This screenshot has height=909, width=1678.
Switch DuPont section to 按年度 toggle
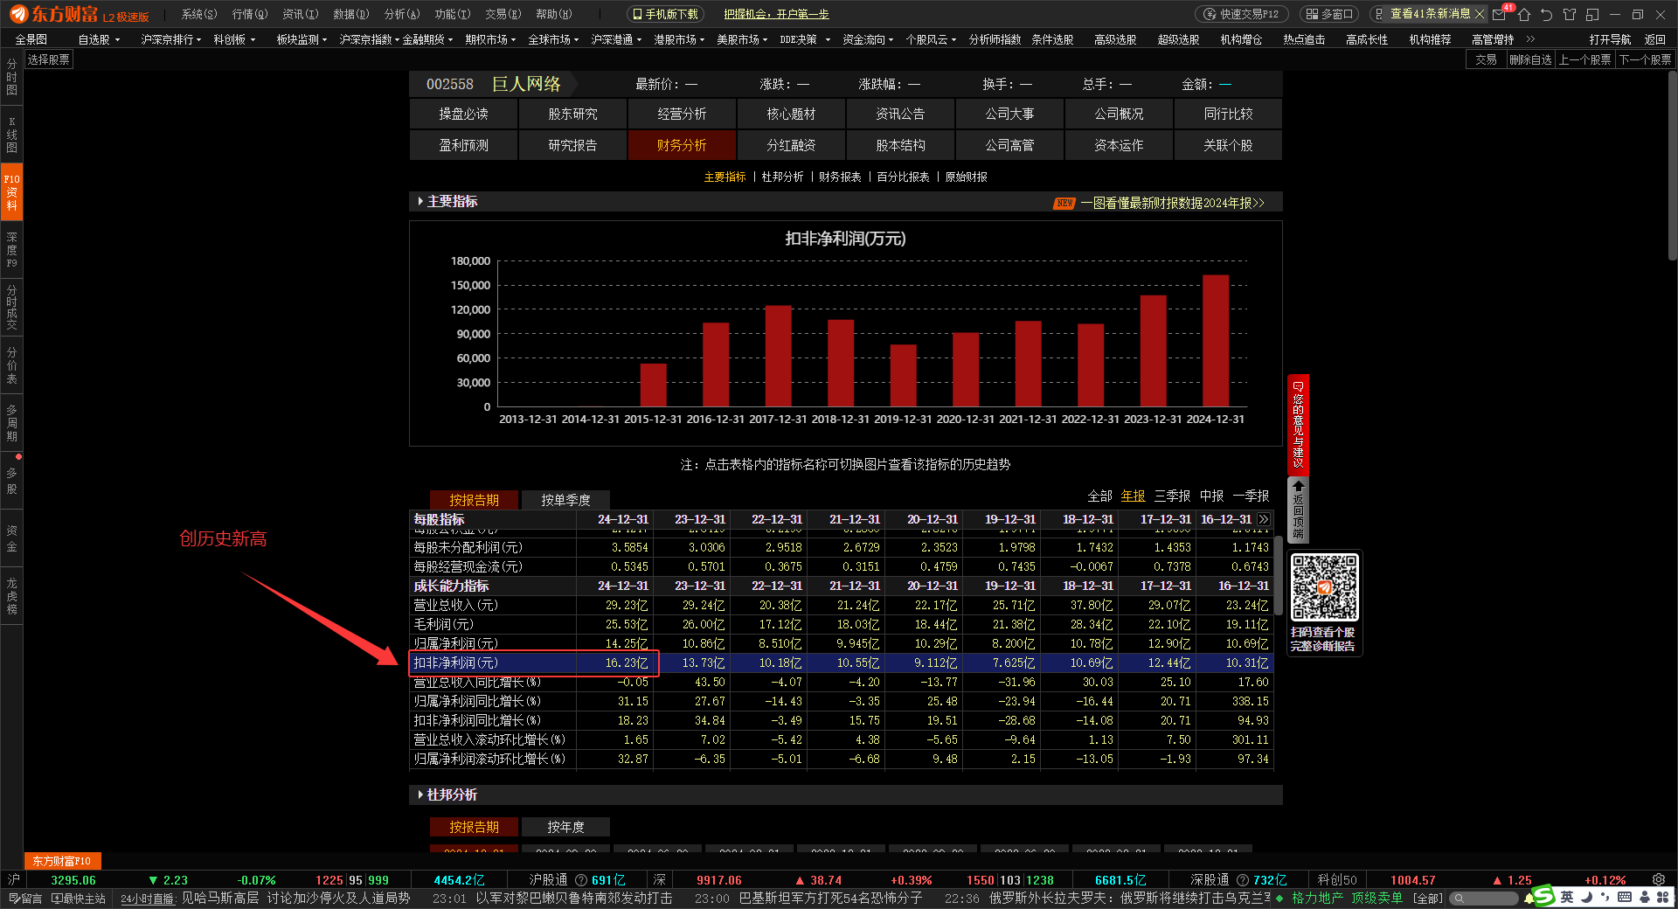[x=565, y=827]
